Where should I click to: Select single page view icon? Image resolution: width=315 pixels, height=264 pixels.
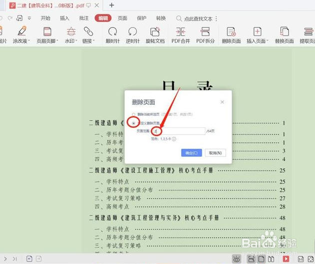point(261,259)
